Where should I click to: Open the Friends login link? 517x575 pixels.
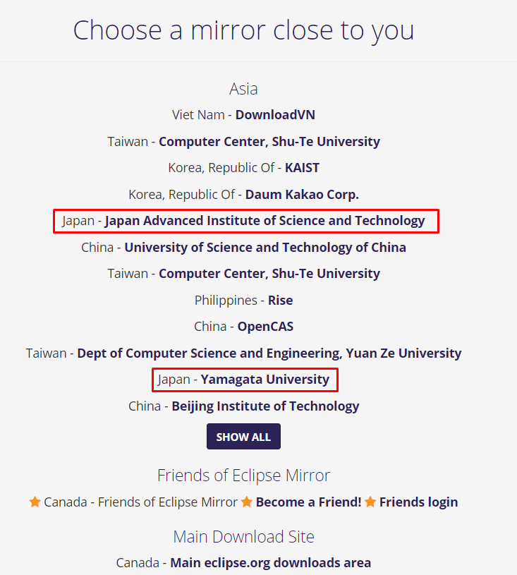418,502
